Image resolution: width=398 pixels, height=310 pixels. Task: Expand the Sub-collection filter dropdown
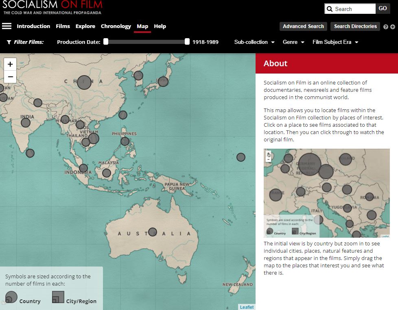254,42
